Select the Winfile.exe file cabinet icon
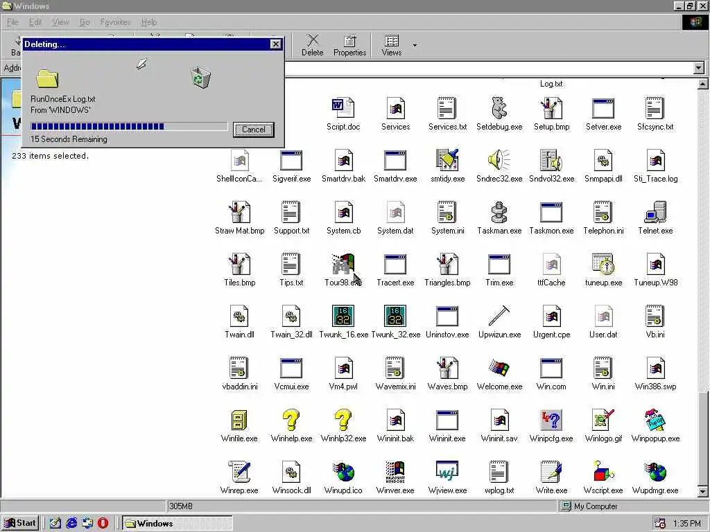The image size is (710, 532). 239,420
